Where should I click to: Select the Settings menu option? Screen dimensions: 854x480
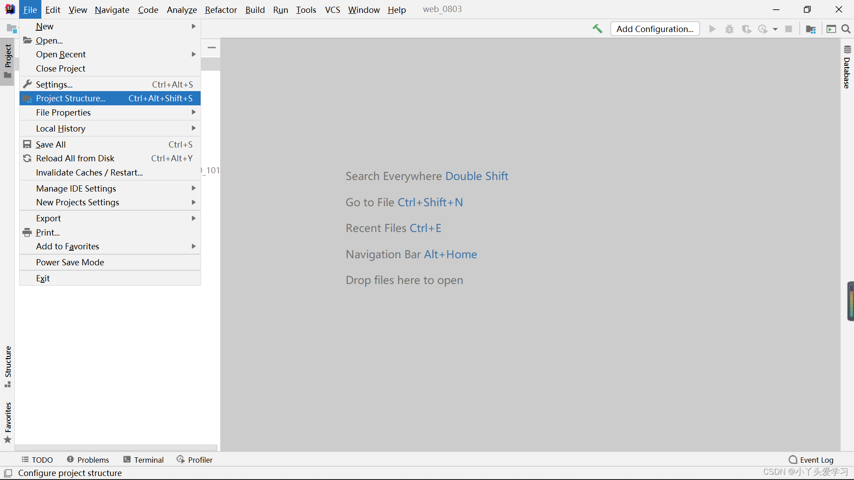pyautogui.click(x=54, y=84)
